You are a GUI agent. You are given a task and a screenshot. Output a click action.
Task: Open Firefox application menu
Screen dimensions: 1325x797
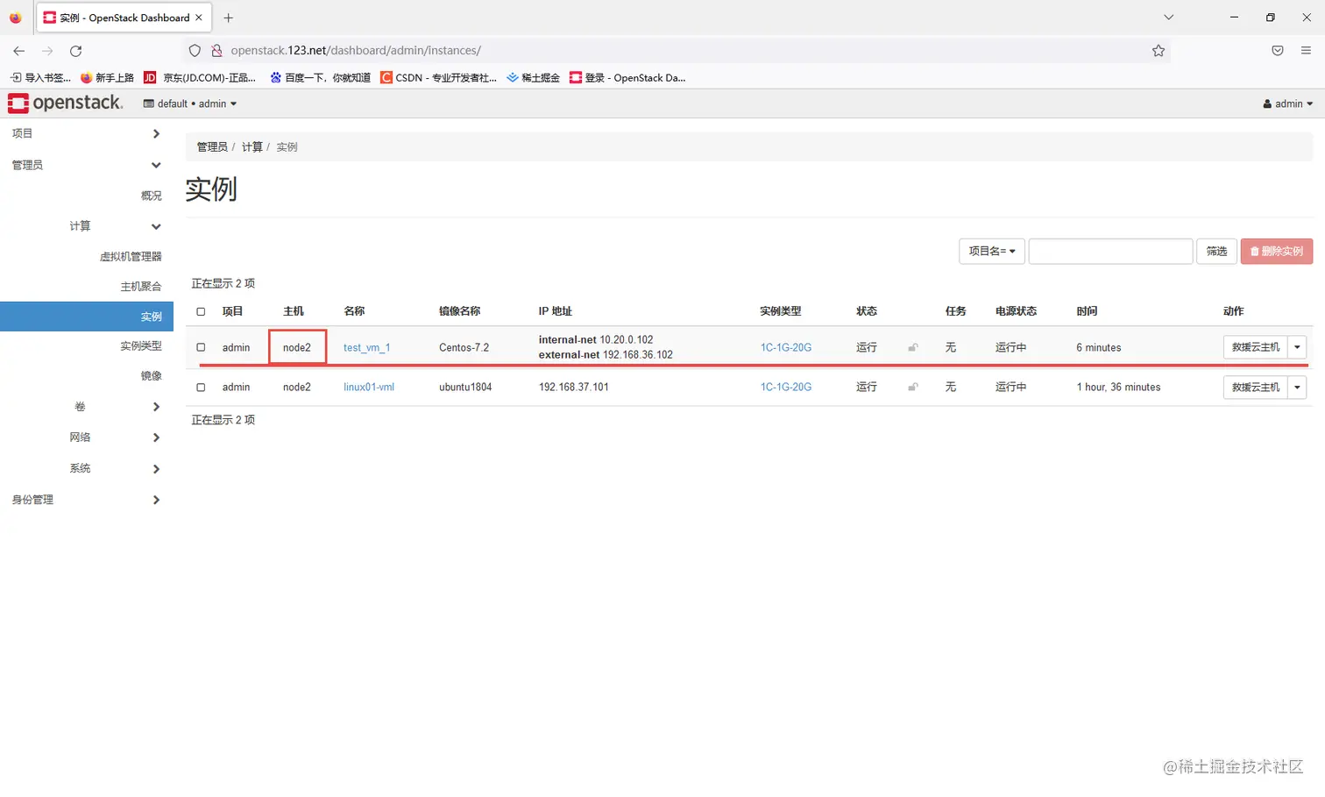point(1306,51)
